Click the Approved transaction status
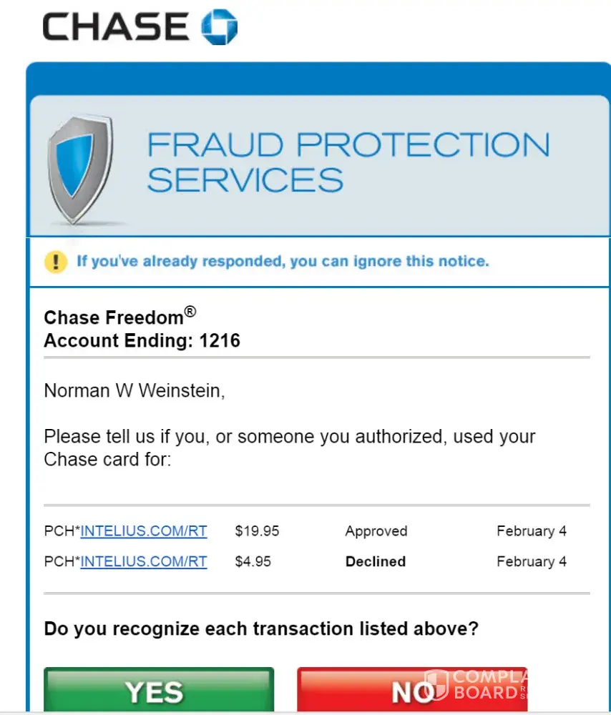This screenshot has height=715, width=611. (x=376, y=531)
